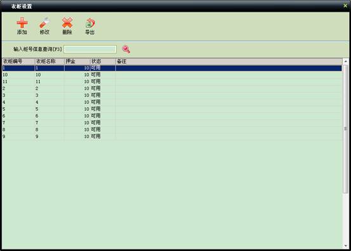Select the row for locker 10
The width and height of the screenshot is (351, 251).
click(x=172, y=75)
